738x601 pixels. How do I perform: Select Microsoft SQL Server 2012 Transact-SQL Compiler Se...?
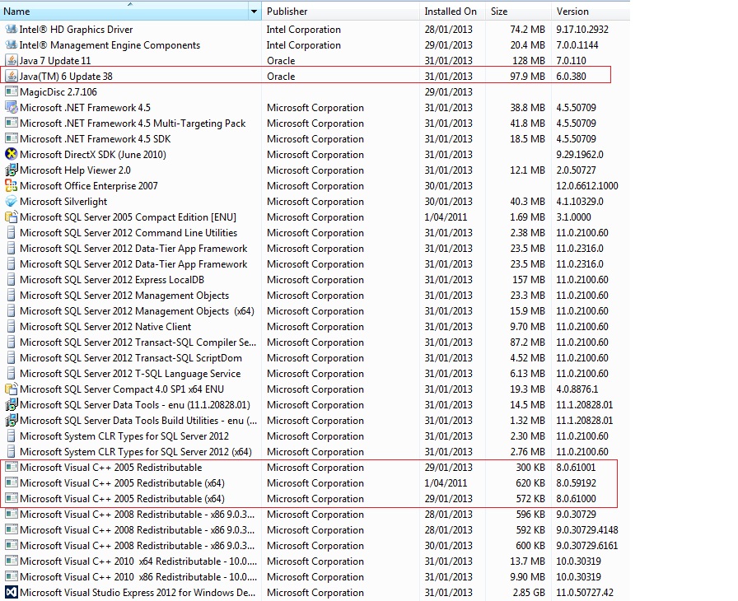pyautogui.click(x=138, y=342)
